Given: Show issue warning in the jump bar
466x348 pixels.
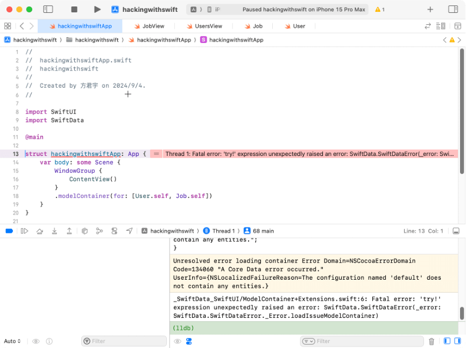Looking at the screenshot, I should tap(452, 40).
